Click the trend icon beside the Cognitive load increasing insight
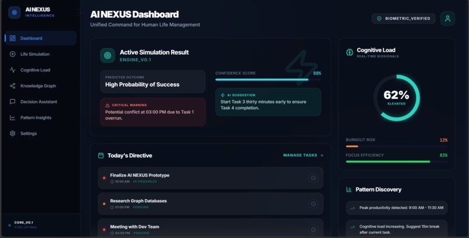The width and height of the screenshot is (469, 238). pyautogui.click(x=353, y=227)
